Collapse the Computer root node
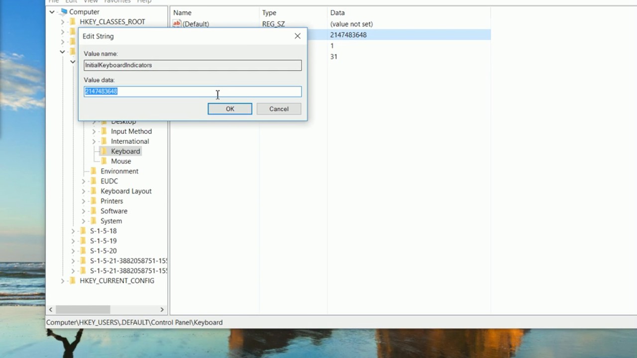Image resolution: width=637 pixels, height=358 pixels. point(52,12)
